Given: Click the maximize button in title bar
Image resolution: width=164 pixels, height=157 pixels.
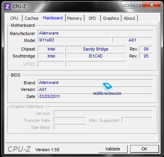Looking at the screenshot, I should [x=137, y=5].
